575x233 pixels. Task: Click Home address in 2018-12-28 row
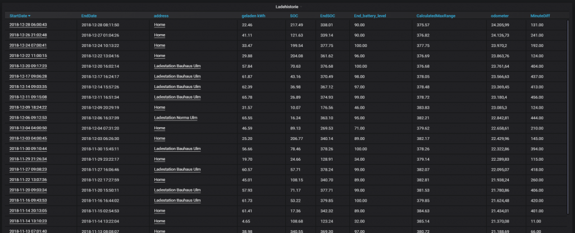(x=159, y=25)
